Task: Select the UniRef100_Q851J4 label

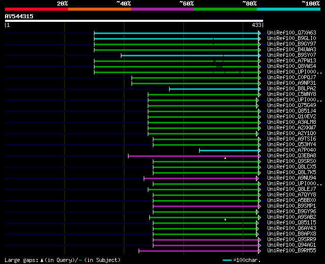Action: coord(291,111)
